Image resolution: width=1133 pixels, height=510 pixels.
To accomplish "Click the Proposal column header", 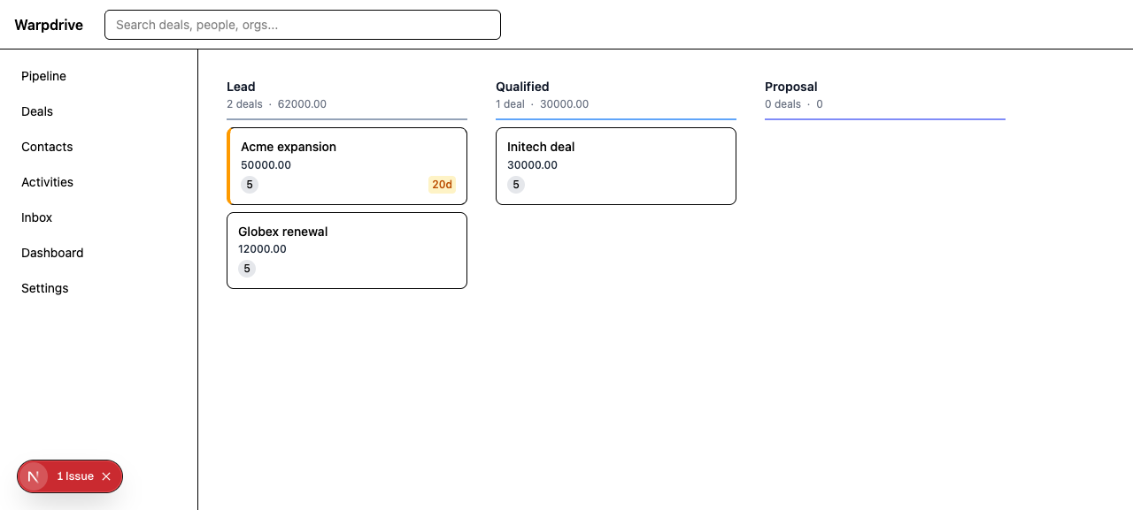I will pyautogui.click(x=791, y=87).
